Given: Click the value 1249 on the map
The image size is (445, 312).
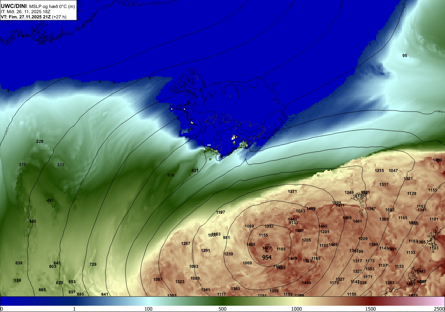Looking at the screenshot, I should pyautogui.click(x=349, y=192).
